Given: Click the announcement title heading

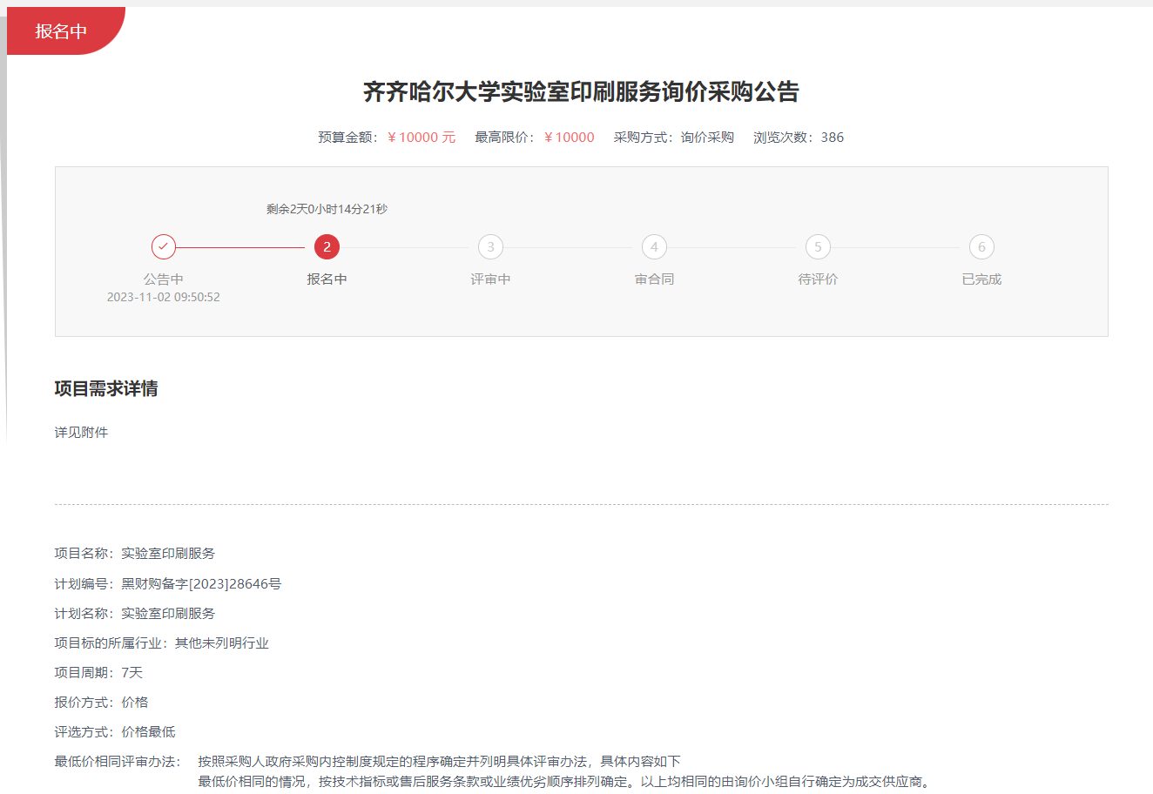Looking at the screenshot, I should (581, 92).
